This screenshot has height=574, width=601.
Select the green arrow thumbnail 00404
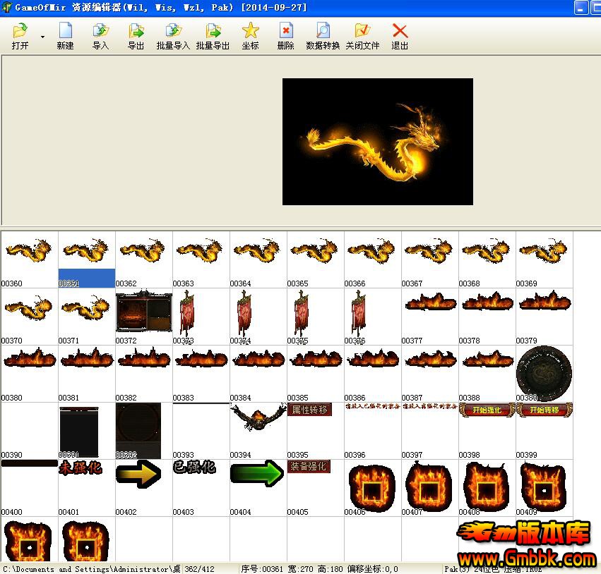[x=256, y=474]
